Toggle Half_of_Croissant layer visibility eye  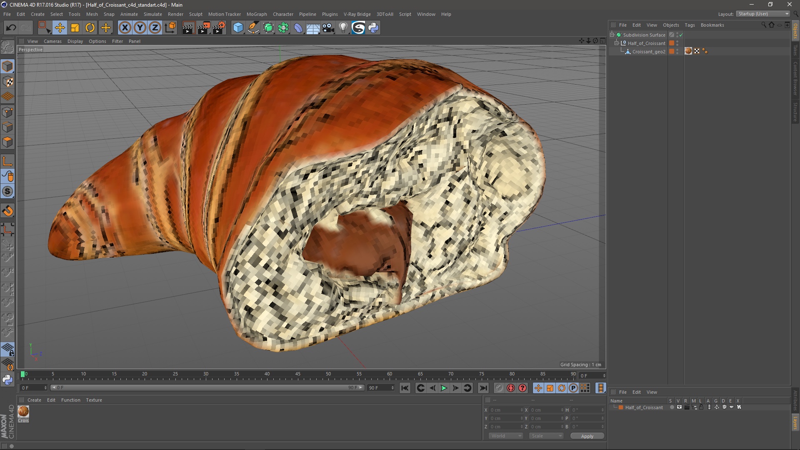pos(679,407)
